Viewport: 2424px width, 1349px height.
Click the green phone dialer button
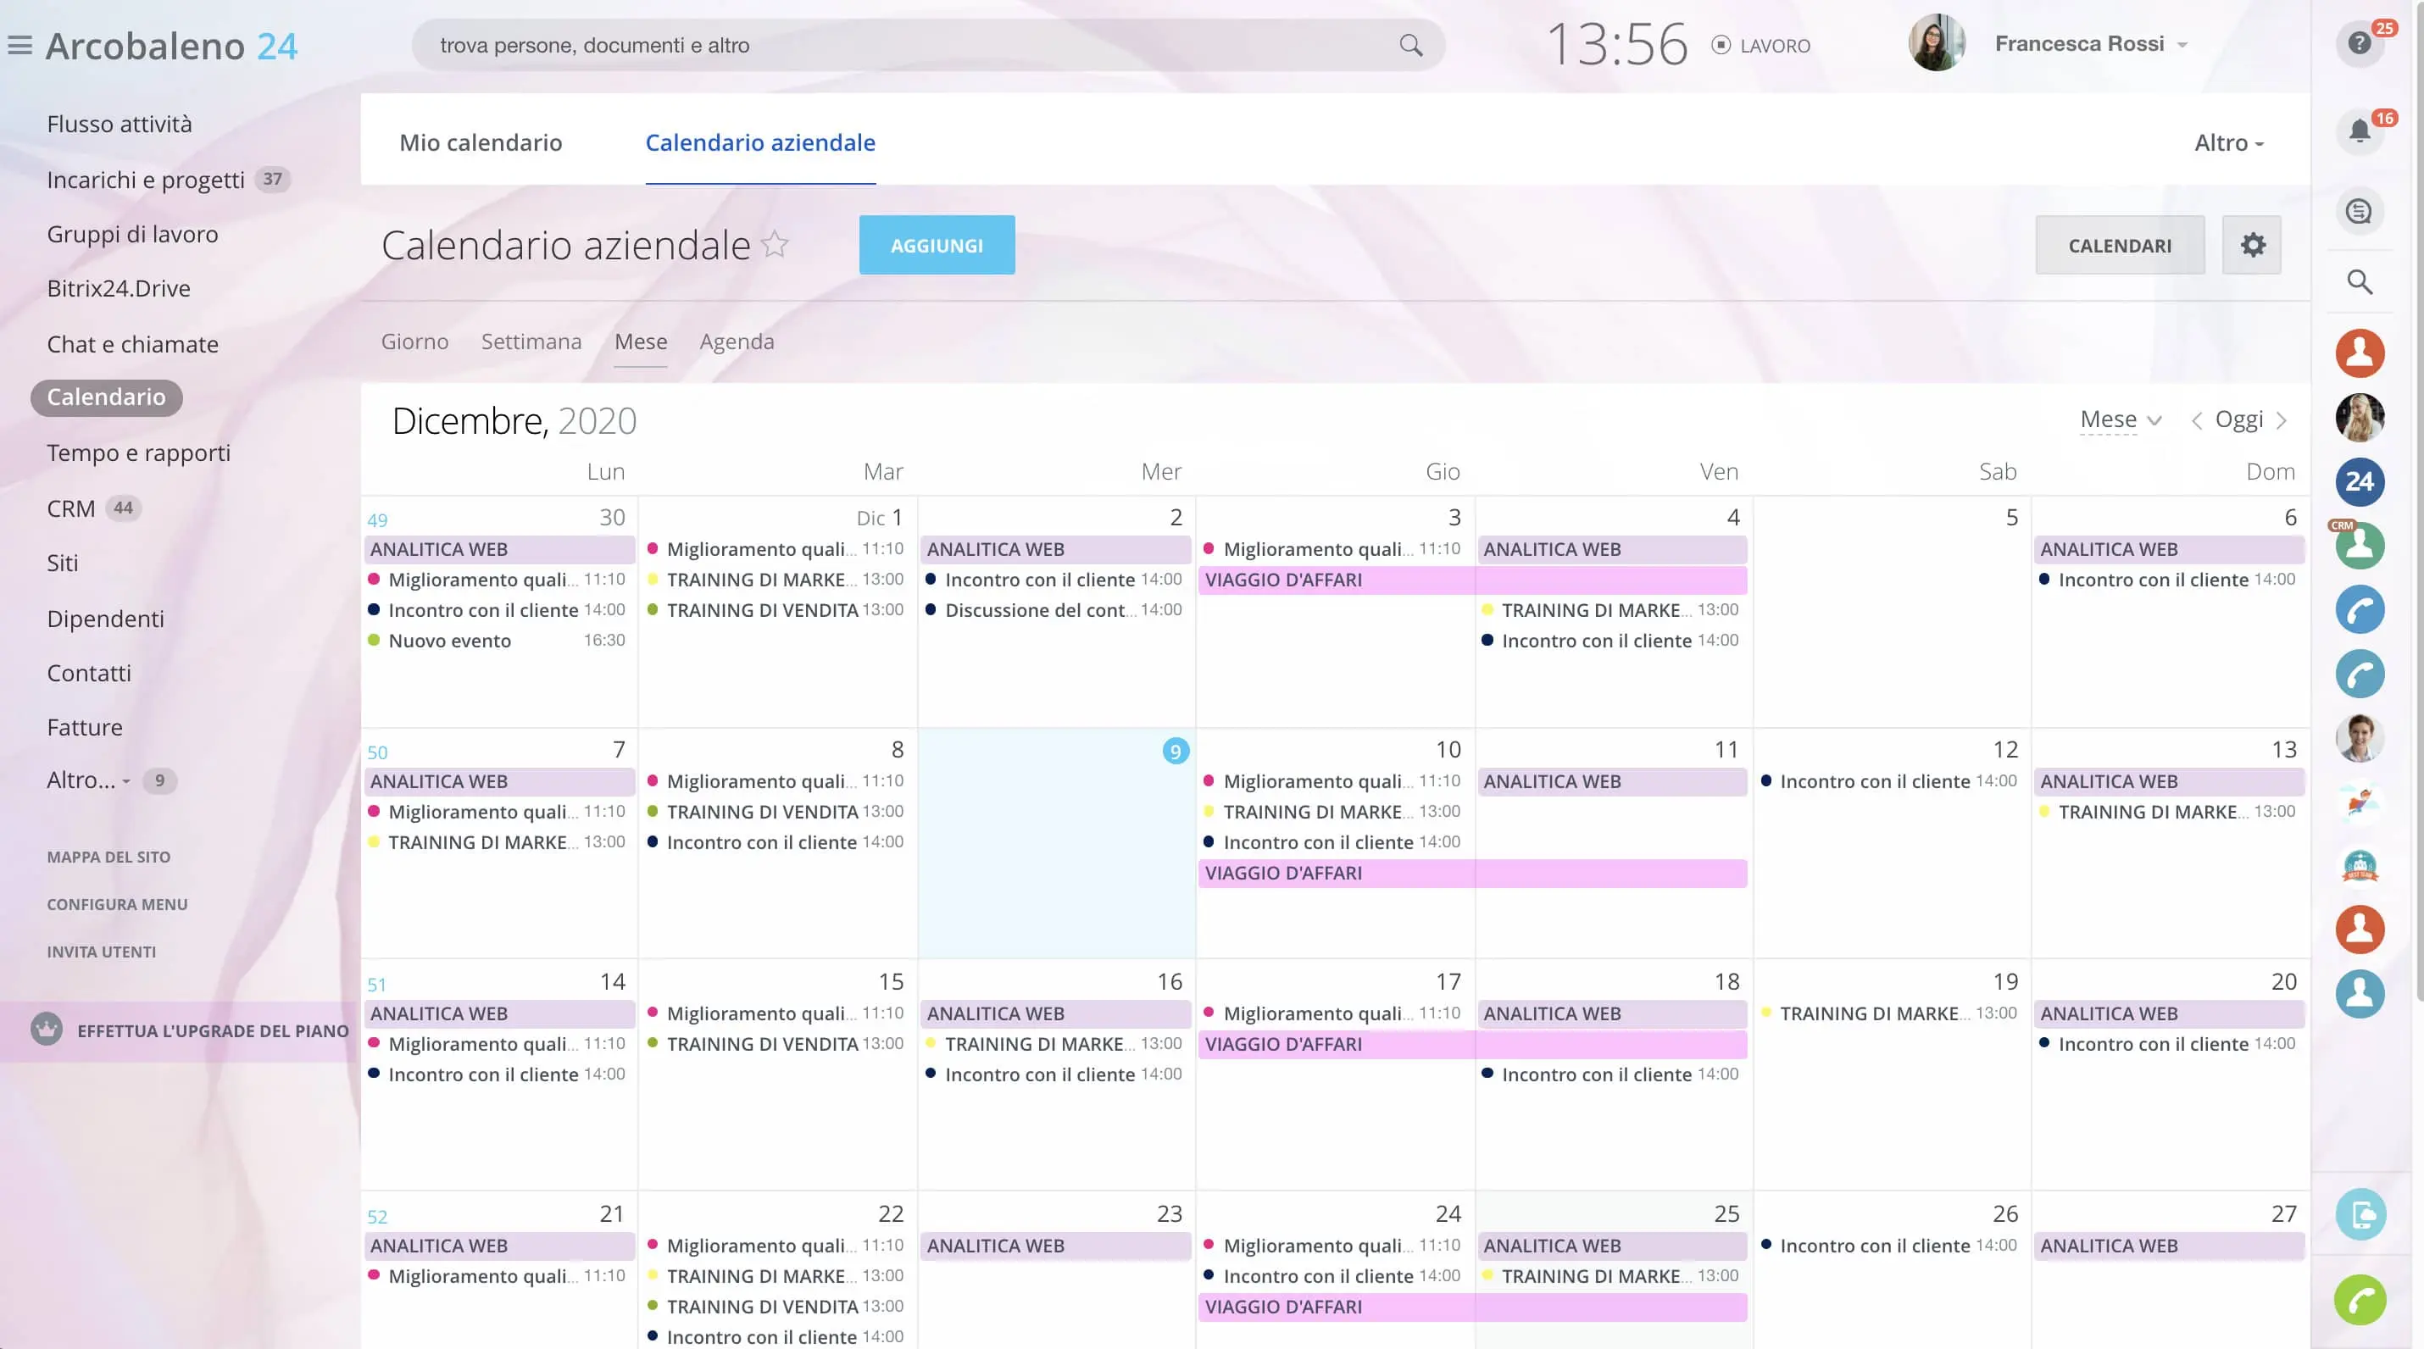(x=2359, y=1300)
